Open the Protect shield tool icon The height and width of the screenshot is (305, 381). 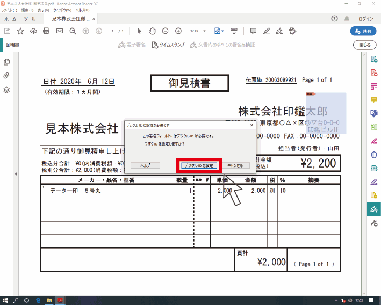tap(373, 155)
